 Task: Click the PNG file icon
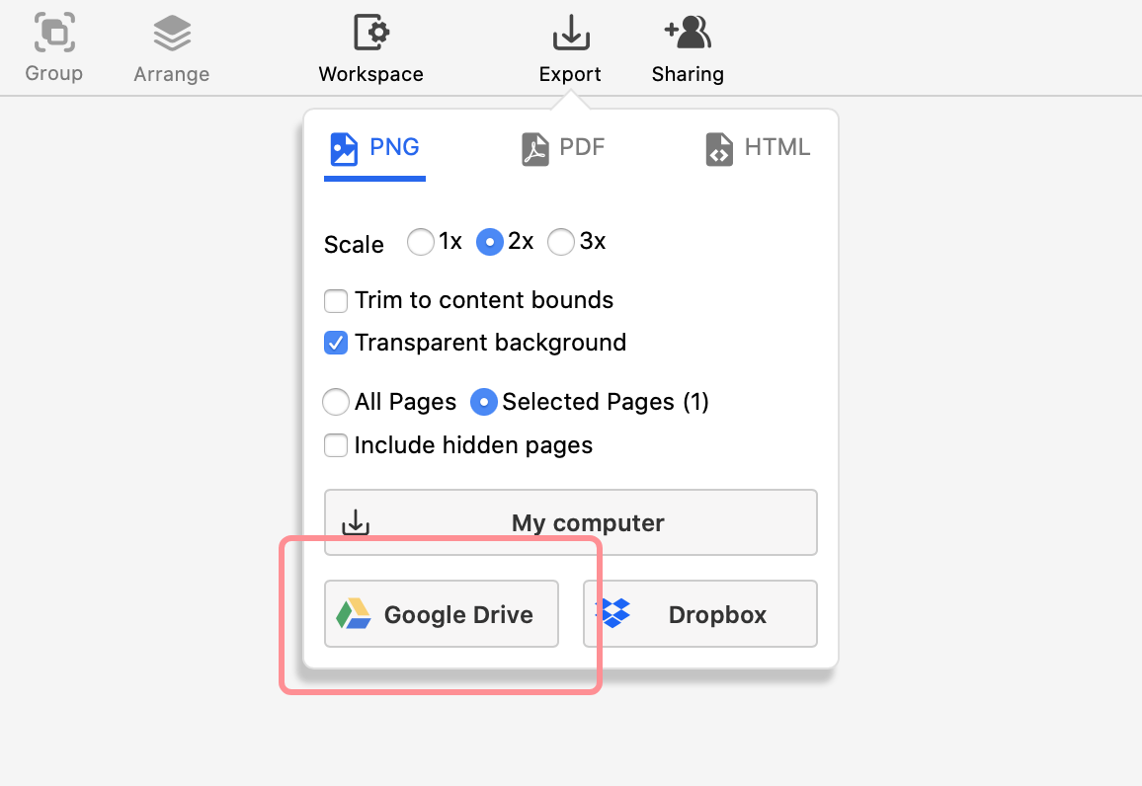pyautogui.click(x=343, y=147)
